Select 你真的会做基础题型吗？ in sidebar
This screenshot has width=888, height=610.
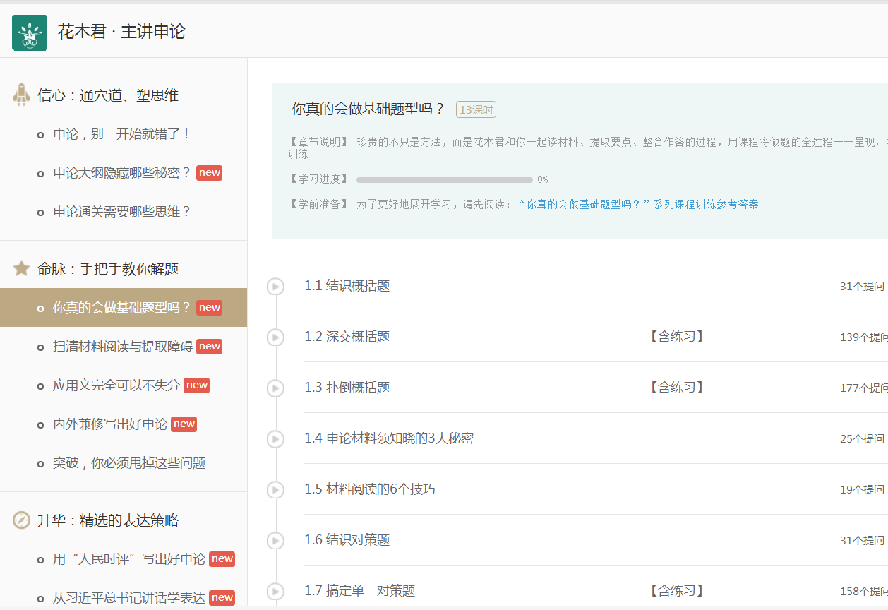pos(124,307)
